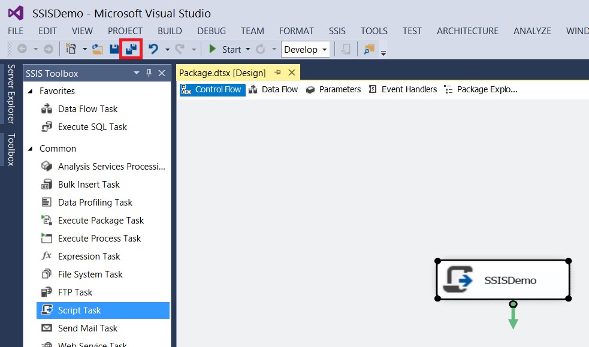Image resolution: width=589 pixels, height=347 pixels.
Task: Open the PROJECT menu
Action: pos(125,31)
